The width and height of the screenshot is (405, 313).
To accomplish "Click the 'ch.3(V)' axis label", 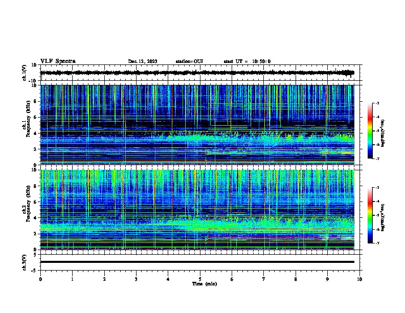I will 25,262.
